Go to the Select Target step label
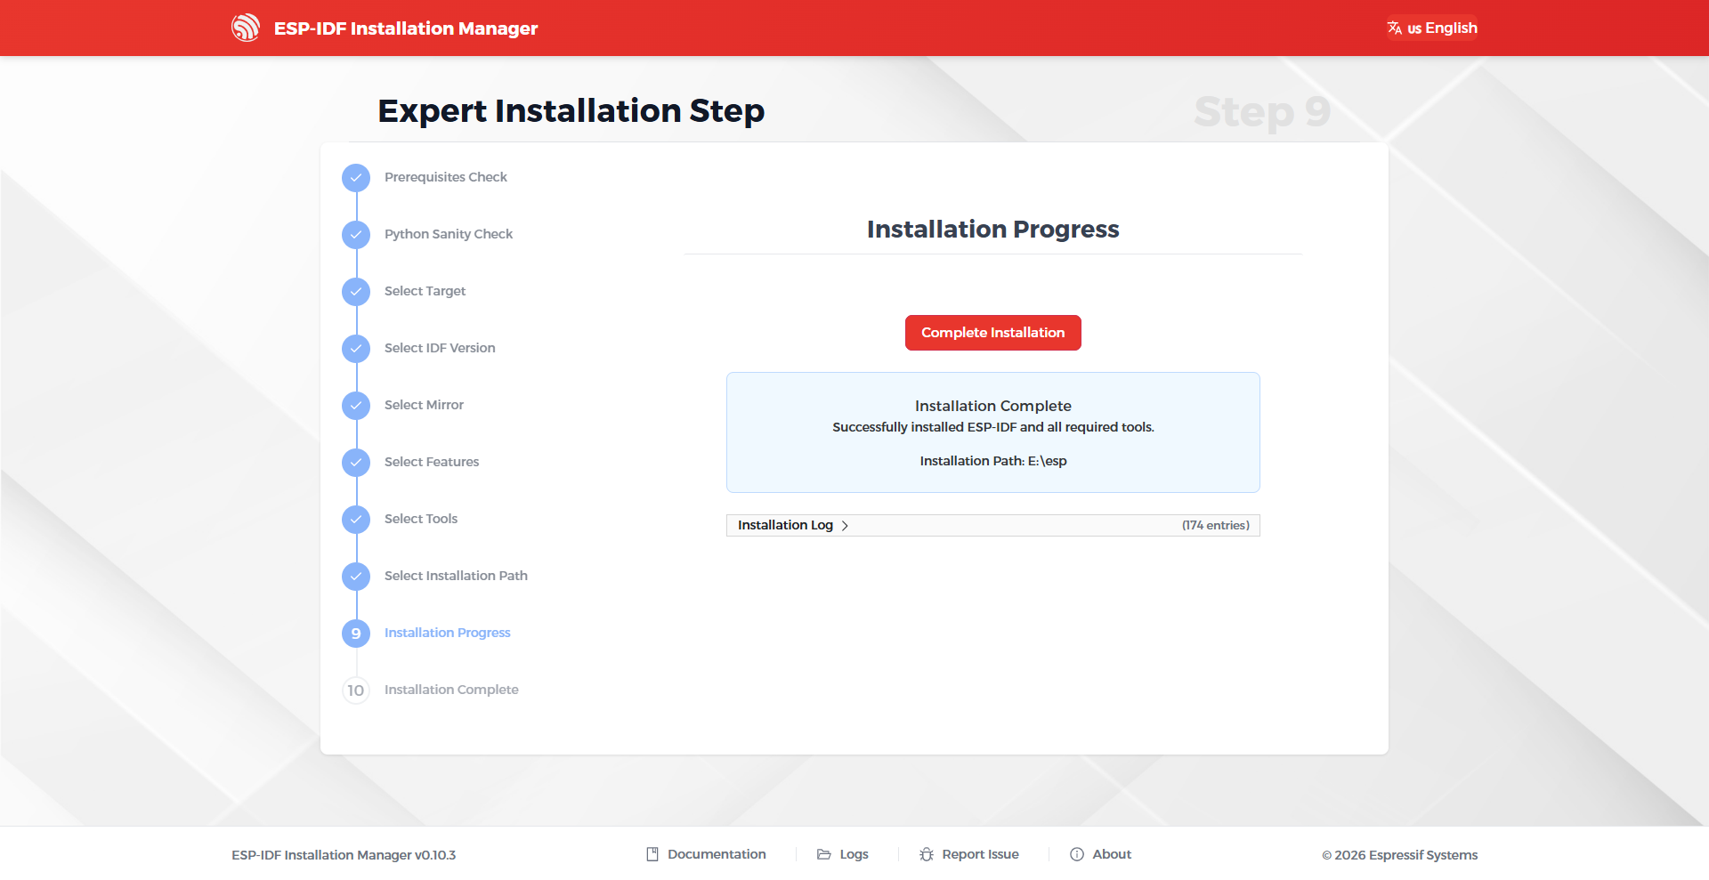 pos(425,291)
